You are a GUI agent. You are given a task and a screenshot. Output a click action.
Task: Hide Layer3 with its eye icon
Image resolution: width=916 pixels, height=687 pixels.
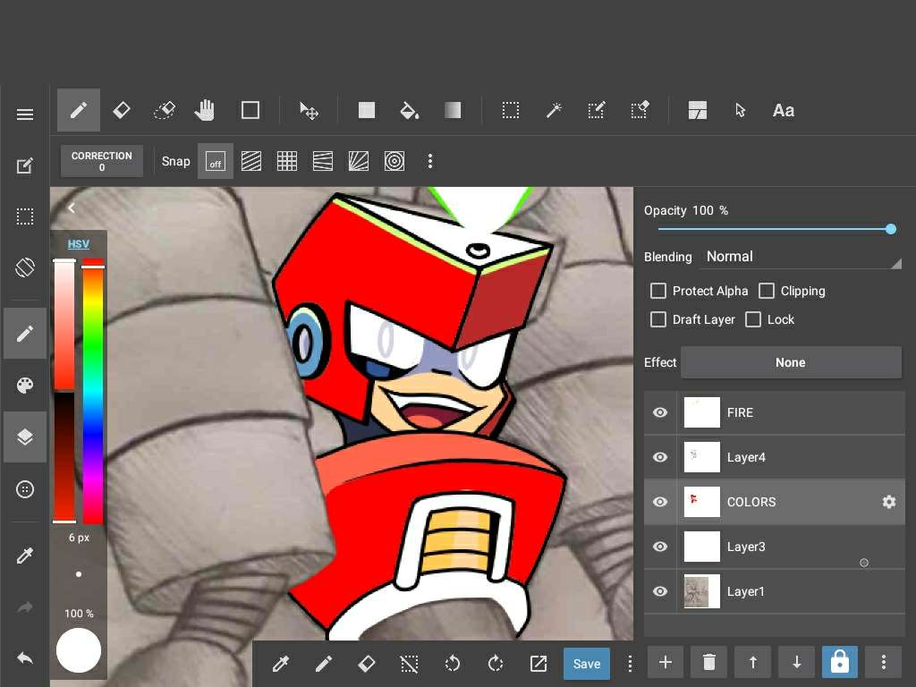coord(660,547)
